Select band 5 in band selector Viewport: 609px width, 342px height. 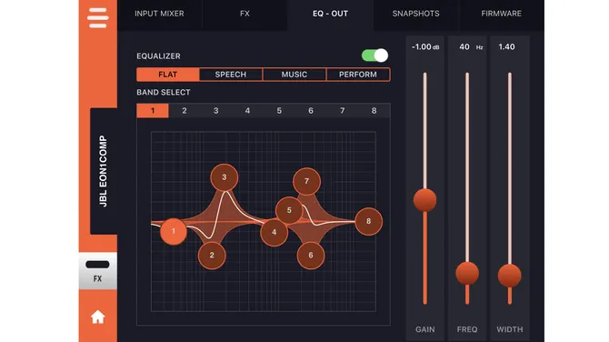[279, 111]
